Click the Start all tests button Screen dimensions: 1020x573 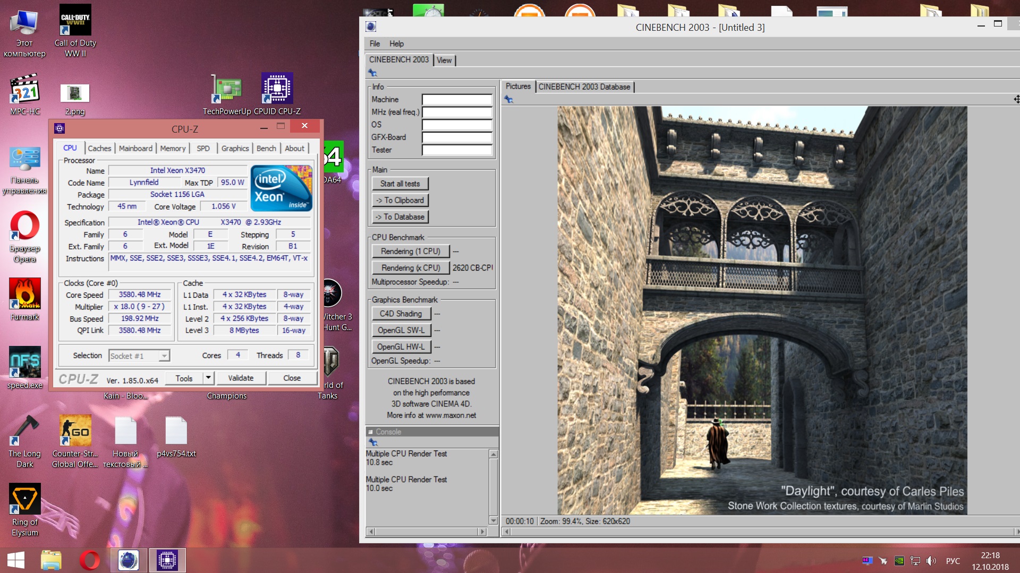tap(400, 184)
